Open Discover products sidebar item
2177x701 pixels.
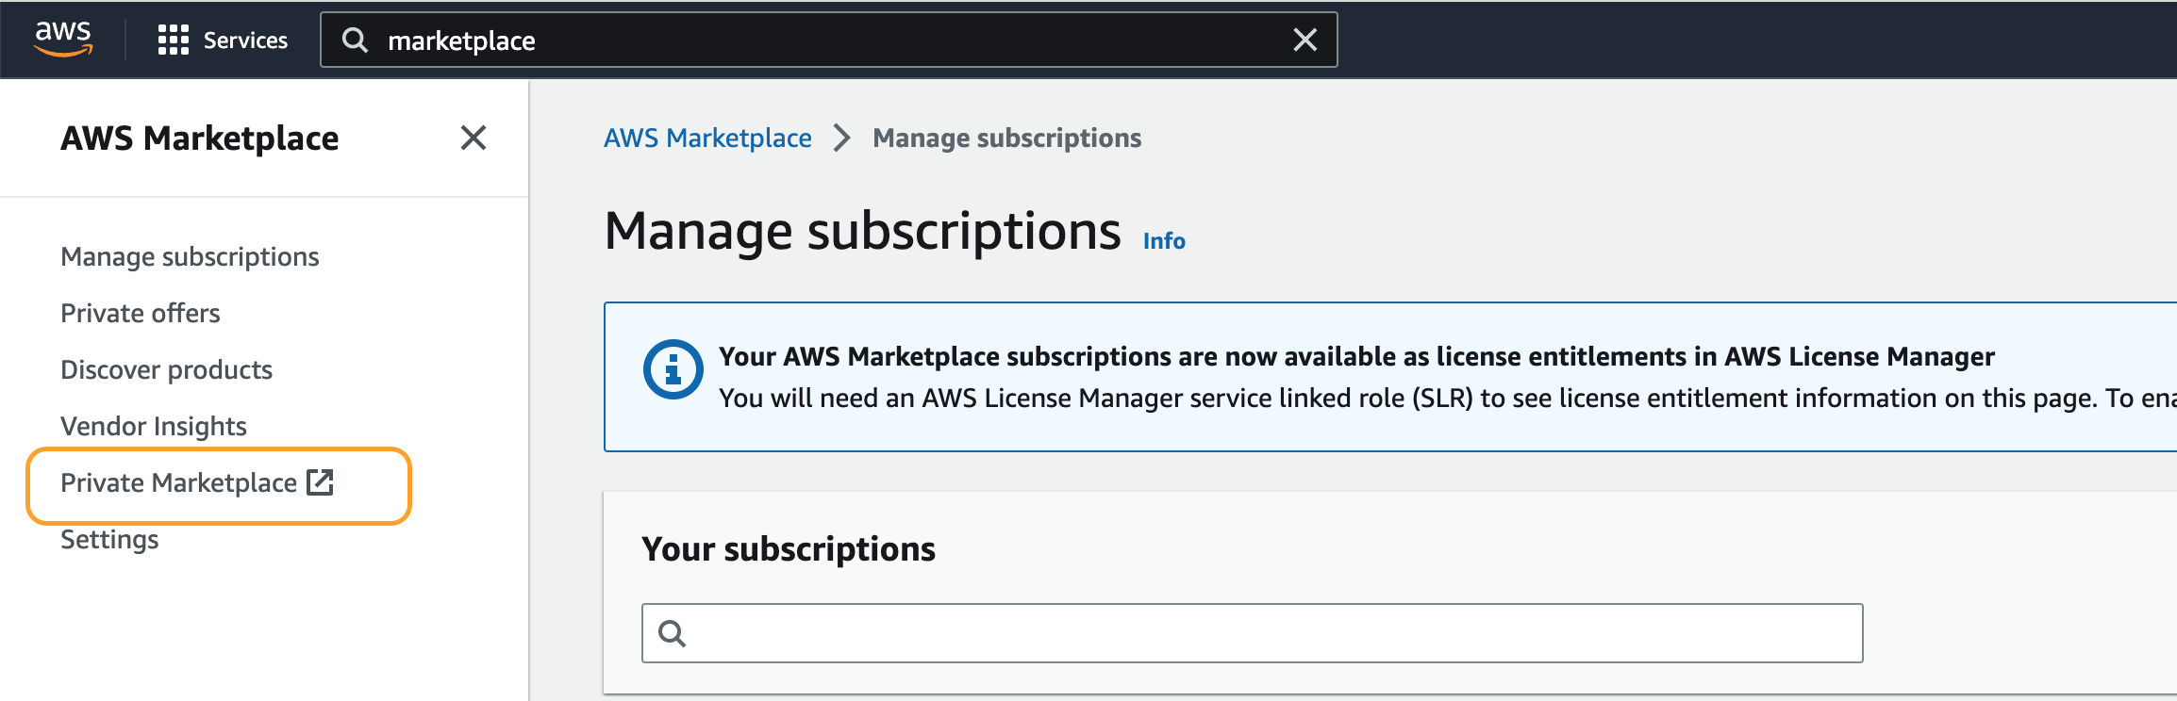pyautogui.click(x=166, y=369)
